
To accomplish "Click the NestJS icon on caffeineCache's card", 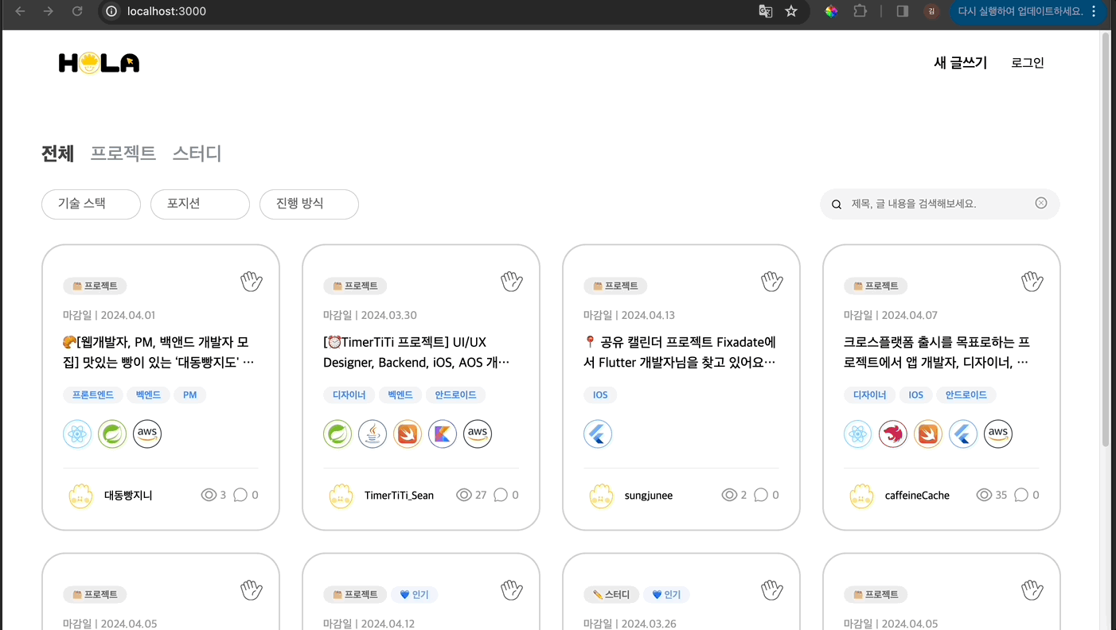I will [893, 434].
